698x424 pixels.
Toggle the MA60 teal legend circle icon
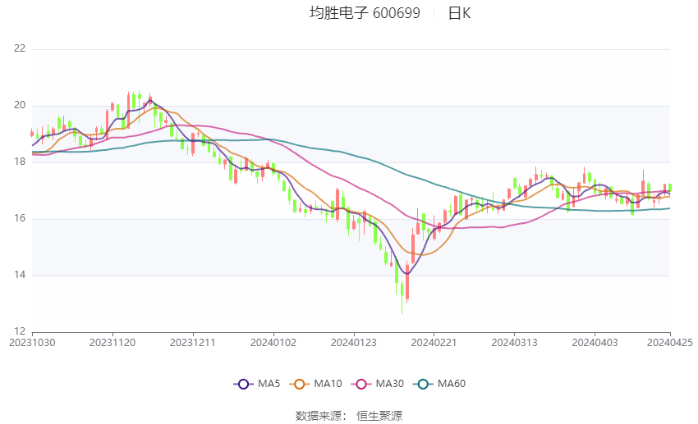[423, 384]
